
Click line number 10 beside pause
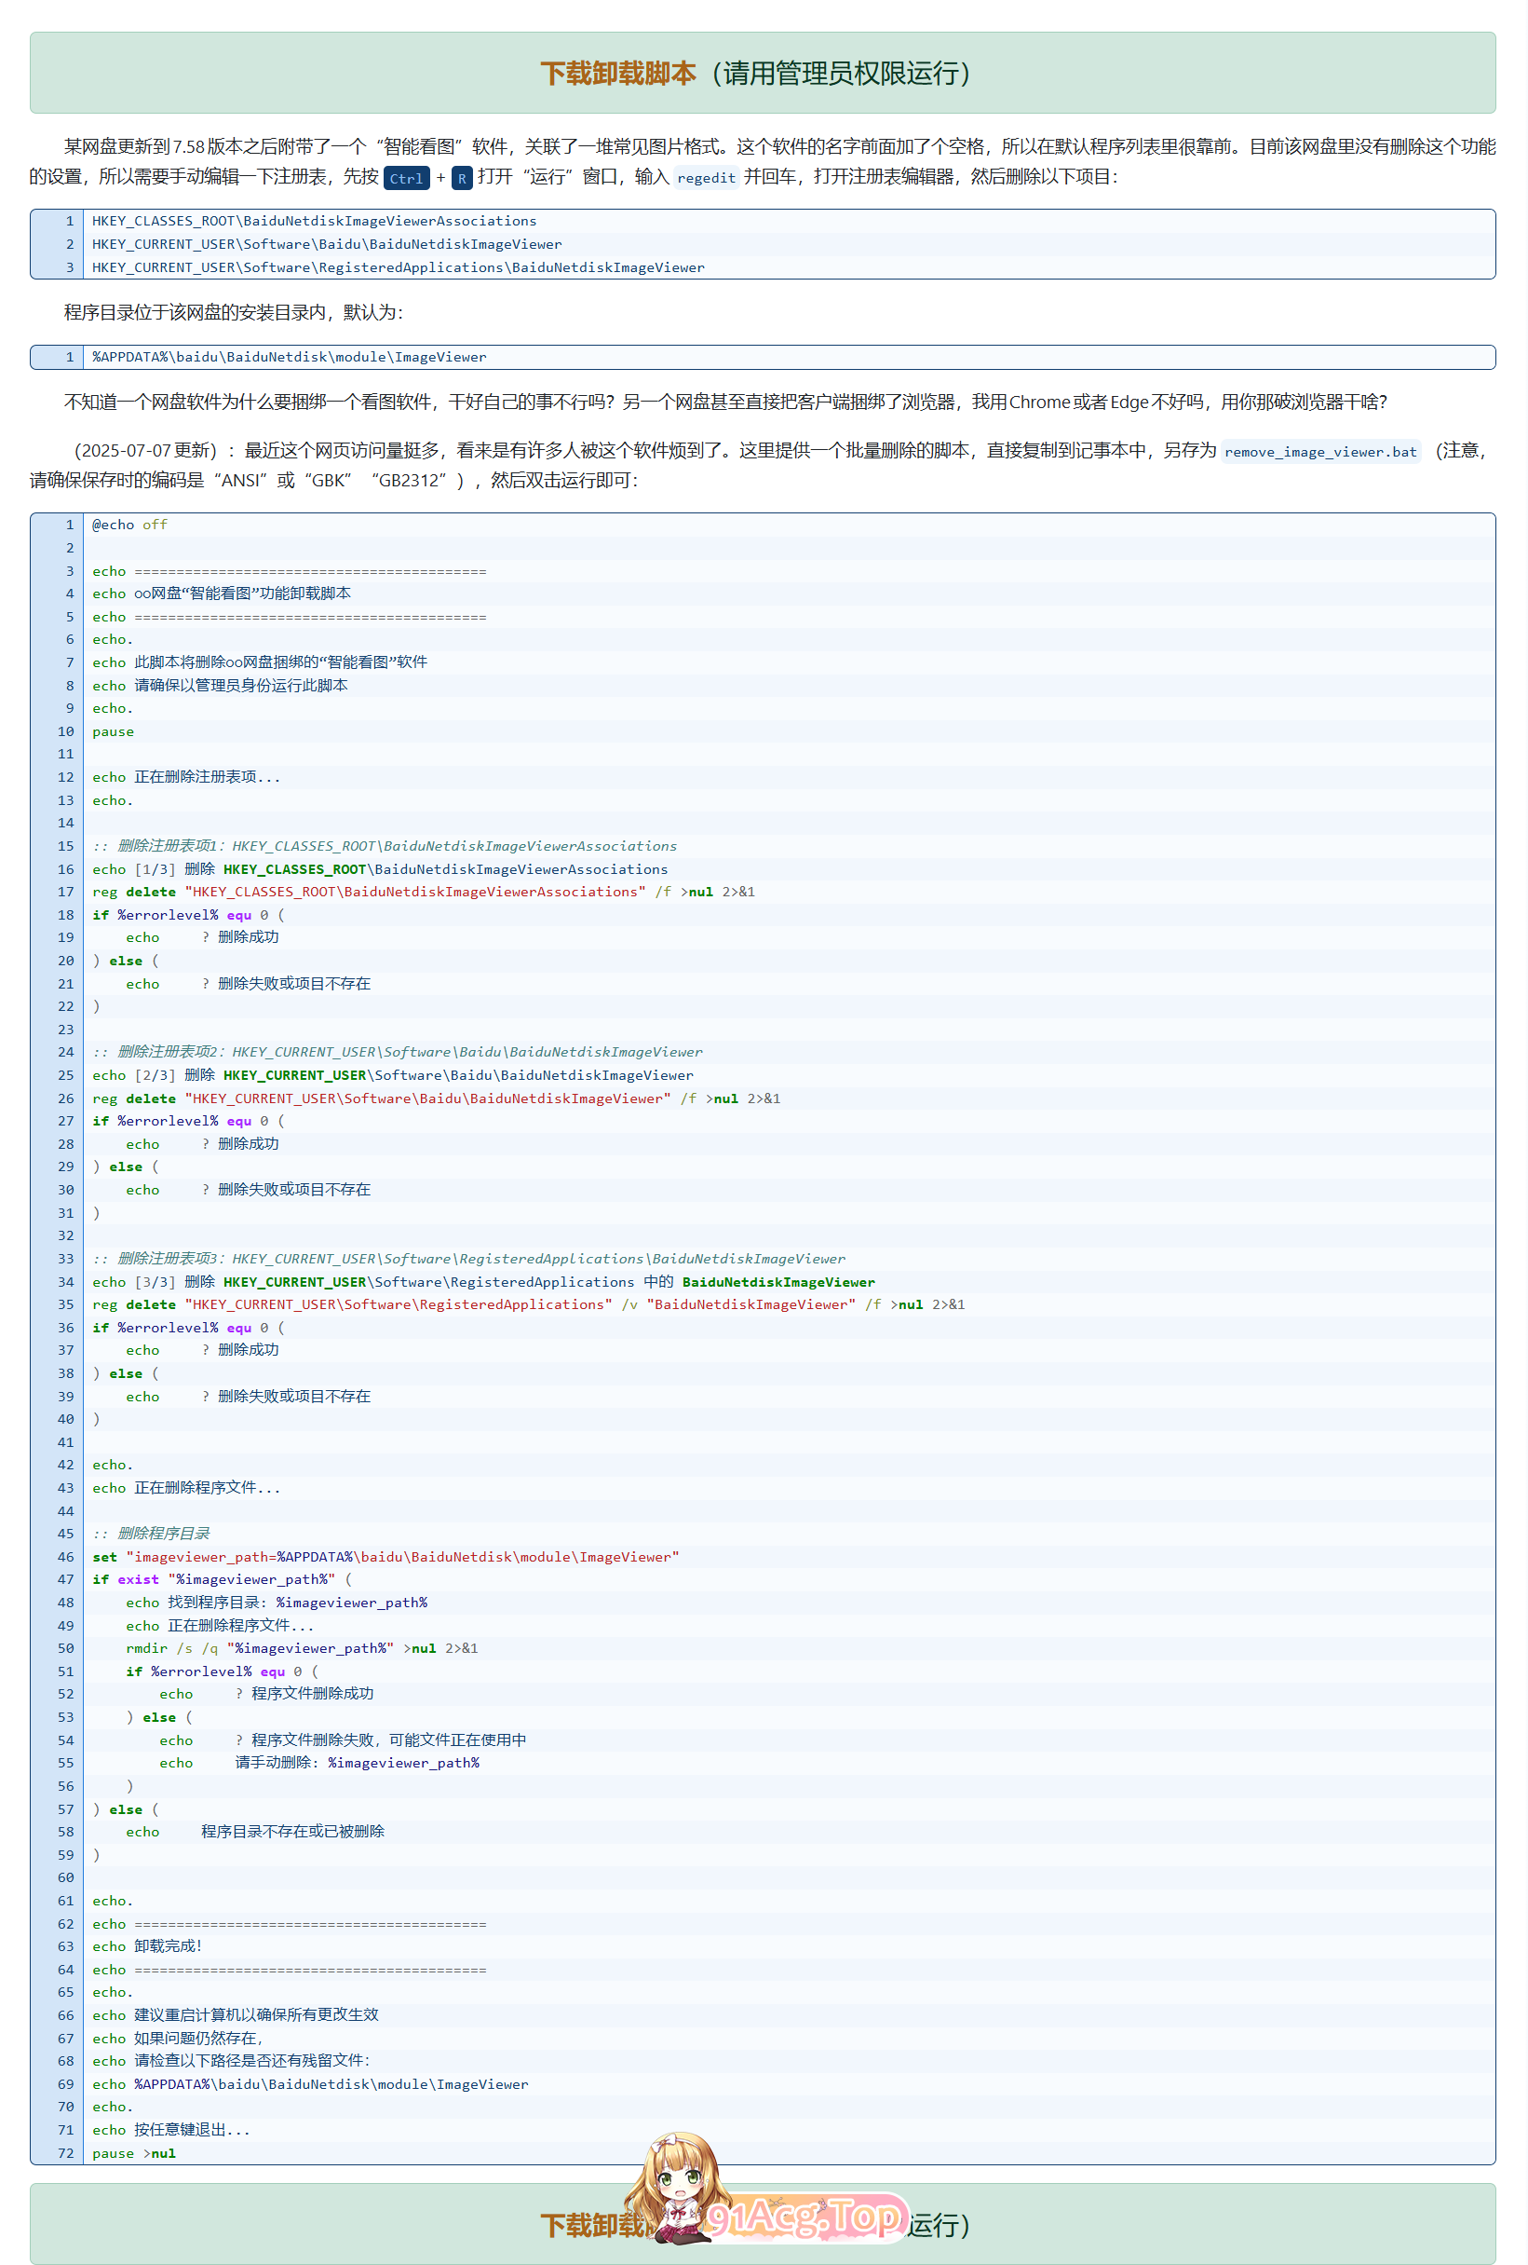65,732
